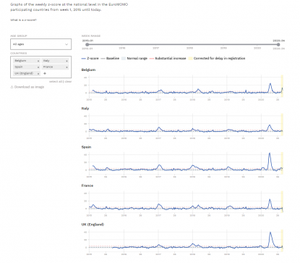Click the 2020 peak in Italy chart
This screenshot has width=300, height=263.
[270, 125]
